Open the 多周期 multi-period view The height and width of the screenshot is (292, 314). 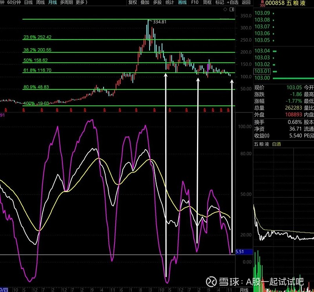pos(66,2)
